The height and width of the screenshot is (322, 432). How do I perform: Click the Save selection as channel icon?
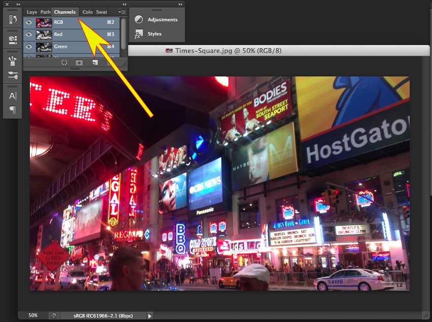coord(79,62)
